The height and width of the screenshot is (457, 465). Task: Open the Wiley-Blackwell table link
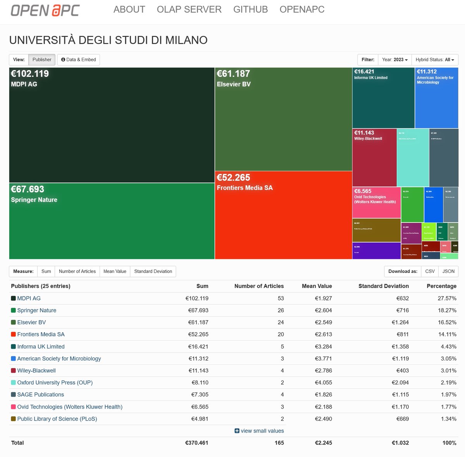click(36, 371)
